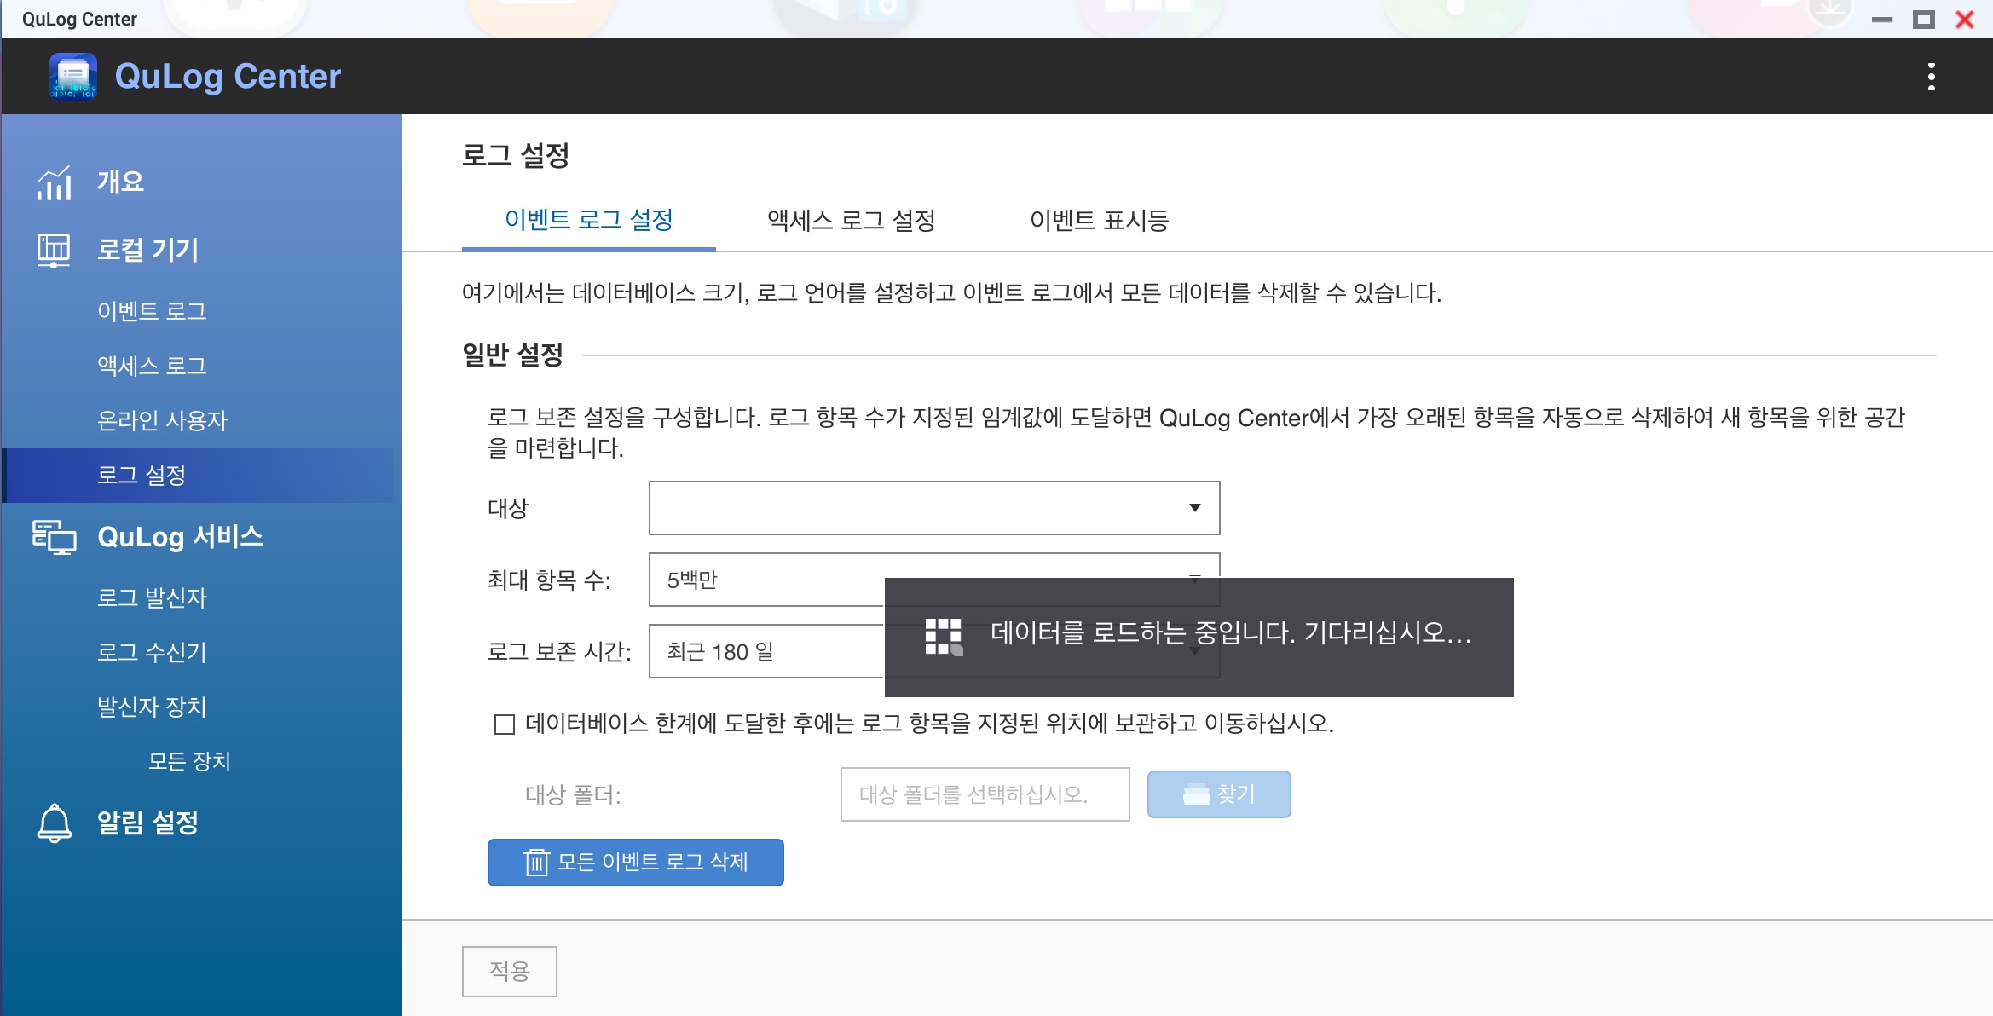Viewport: 1993px width, 1016px height.
Task: Select QuLog 서비스 section header
Action: pos(180,536)
